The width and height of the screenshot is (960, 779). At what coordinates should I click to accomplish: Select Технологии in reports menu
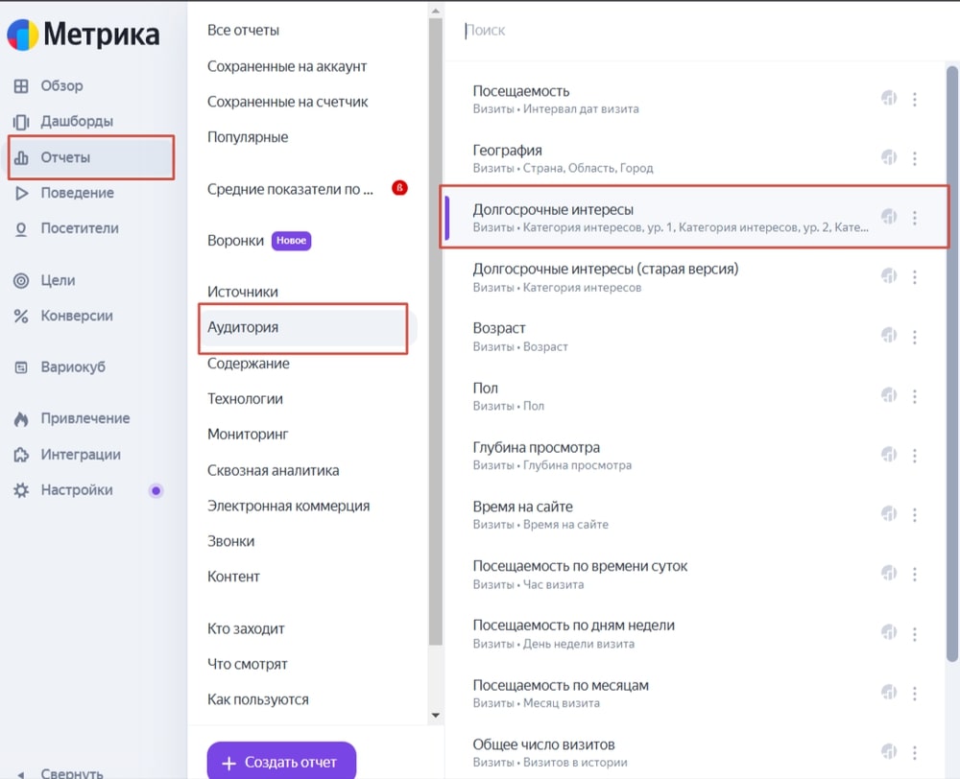coord(245,399)
